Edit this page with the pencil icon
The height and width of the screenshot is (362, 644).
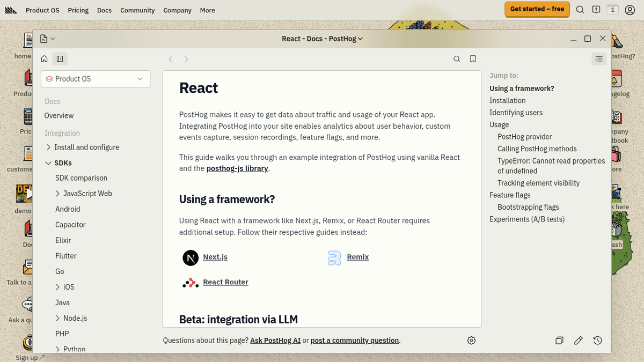coord(579,341)
